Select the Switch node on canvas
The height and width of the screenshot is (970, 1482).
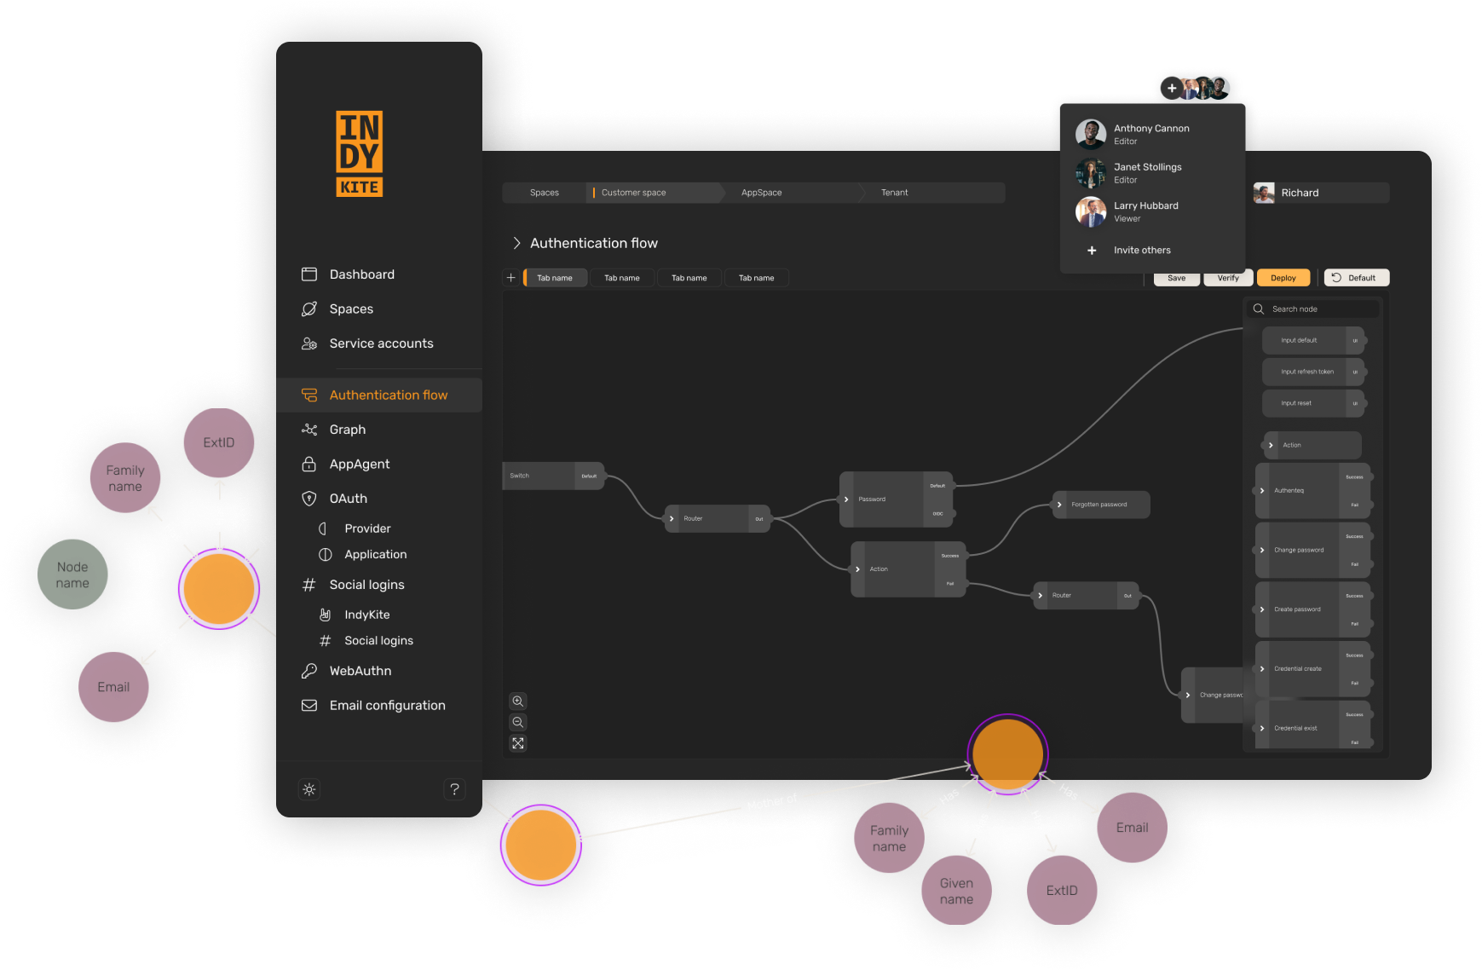tap(553, 476)
